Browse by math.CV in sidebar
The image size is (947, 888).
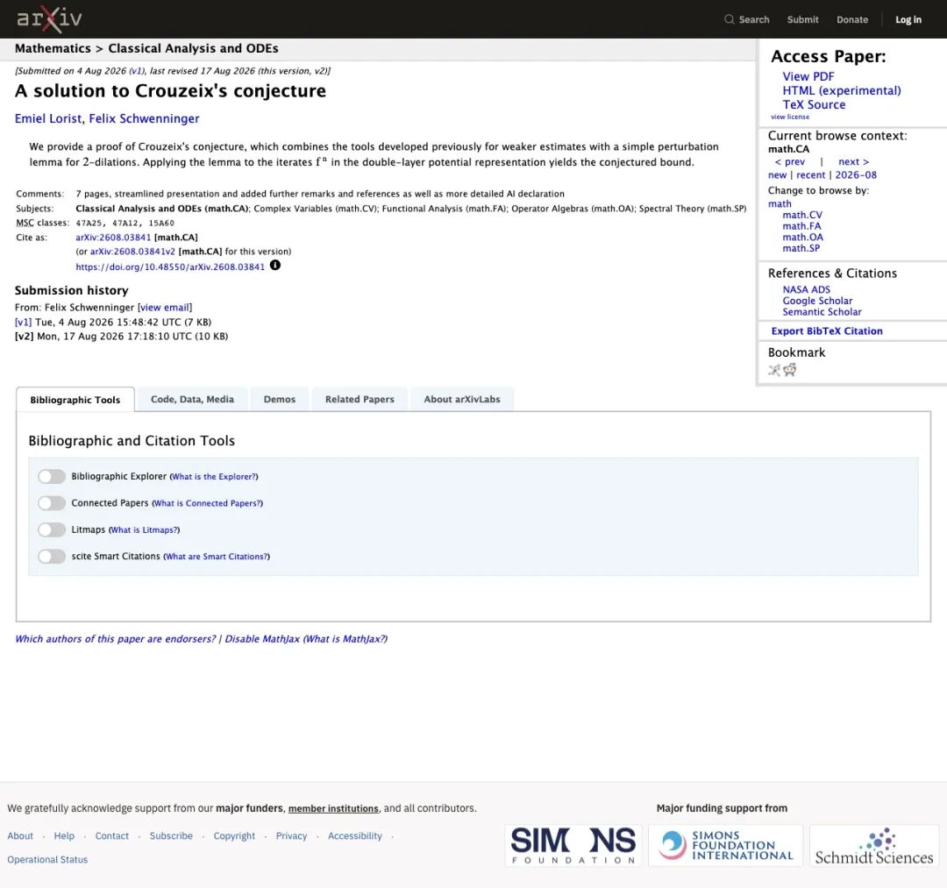[x=802, y=215]
